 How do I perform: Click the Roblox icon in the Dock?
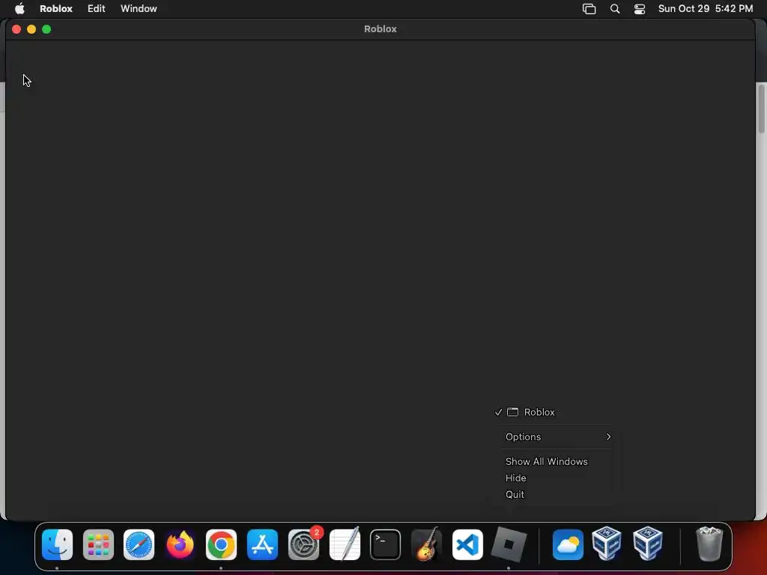(509, 544)
